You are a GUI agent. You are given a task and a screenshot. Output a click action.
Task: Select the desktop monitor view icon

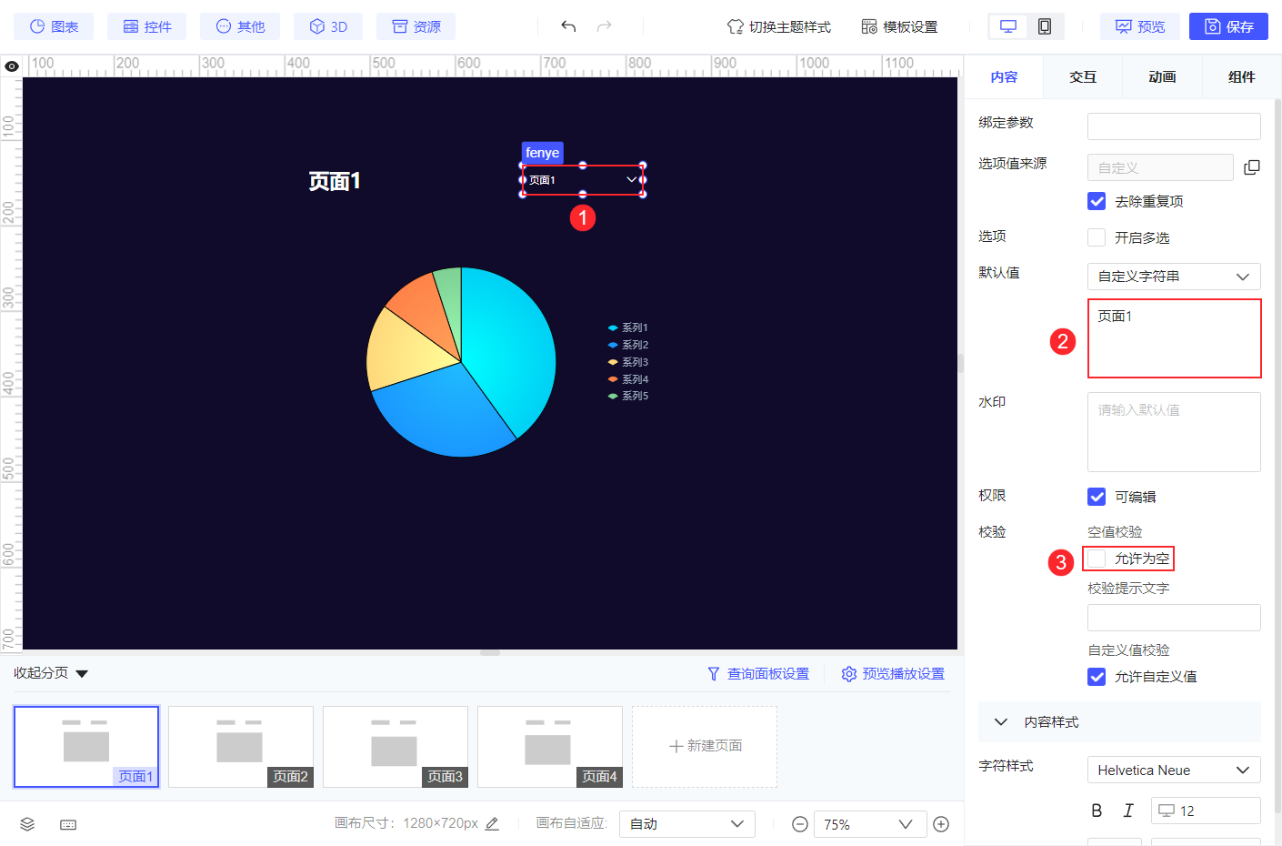click(1008, 26)
